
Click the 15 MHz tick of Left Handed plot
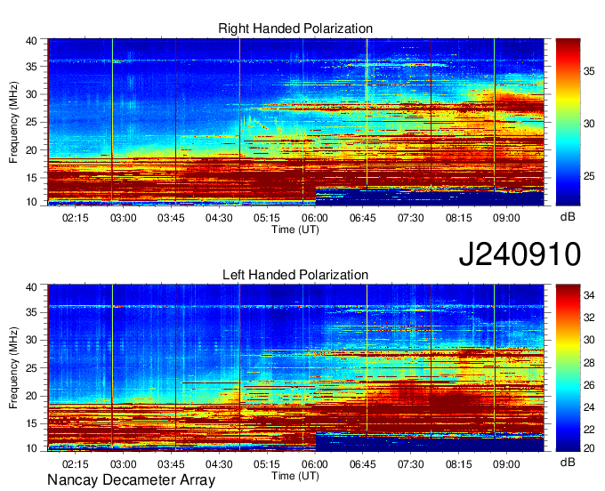(x=31, y=424)
